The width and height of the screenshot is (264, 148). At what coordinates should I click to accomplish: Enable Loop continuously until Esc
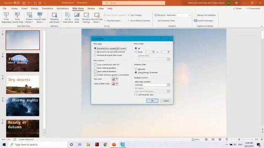[95, 65]
